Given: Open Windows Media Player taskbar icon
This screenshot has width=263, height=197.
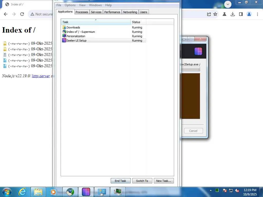Looking at the screenshot, I should [53, 192].
